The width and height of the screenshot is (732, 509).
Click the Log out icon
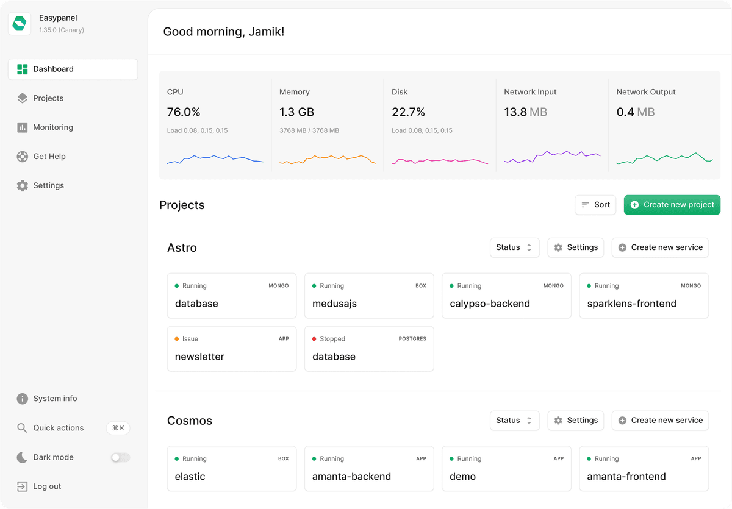pos(23,486)
